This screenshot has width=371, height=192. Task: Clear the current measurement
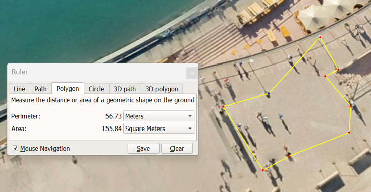click(x=177, y=148)
